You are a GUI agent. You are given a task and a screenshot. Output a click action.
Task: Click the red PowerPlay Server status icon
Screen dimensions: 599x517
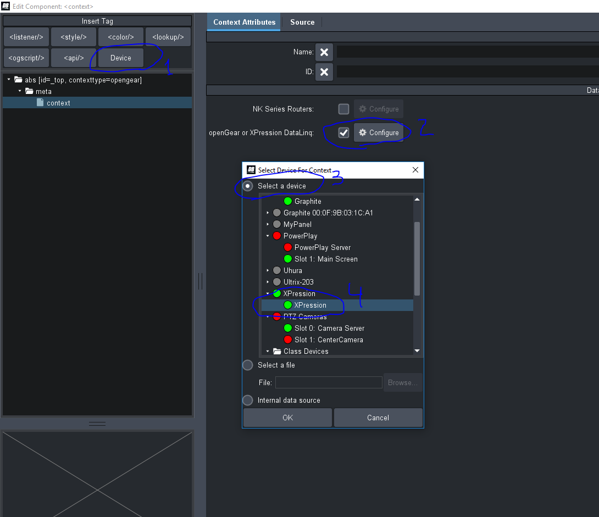[x=287, y=247]
